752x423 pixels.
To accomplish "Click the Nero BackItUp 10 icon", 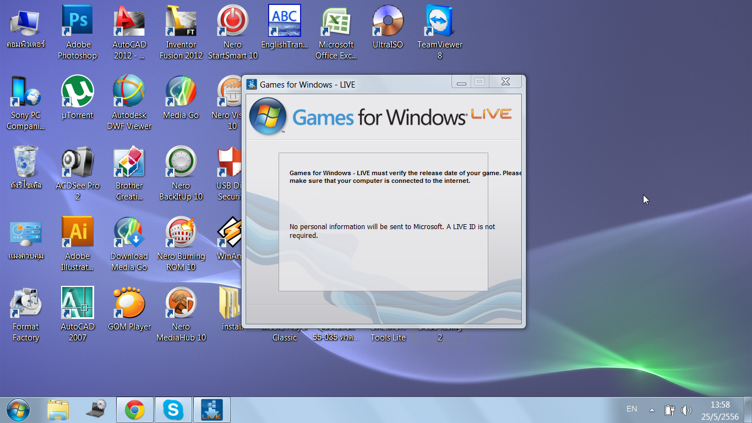I will click(x=181, y=174).
